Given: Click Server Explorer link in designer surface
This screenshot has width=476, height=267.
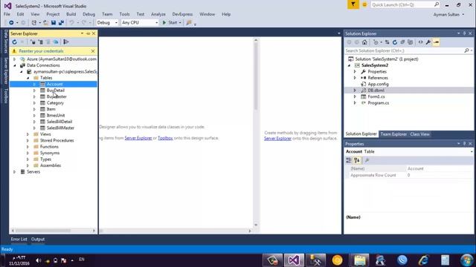Looking at the screenshot, I should tap(138, 138).
